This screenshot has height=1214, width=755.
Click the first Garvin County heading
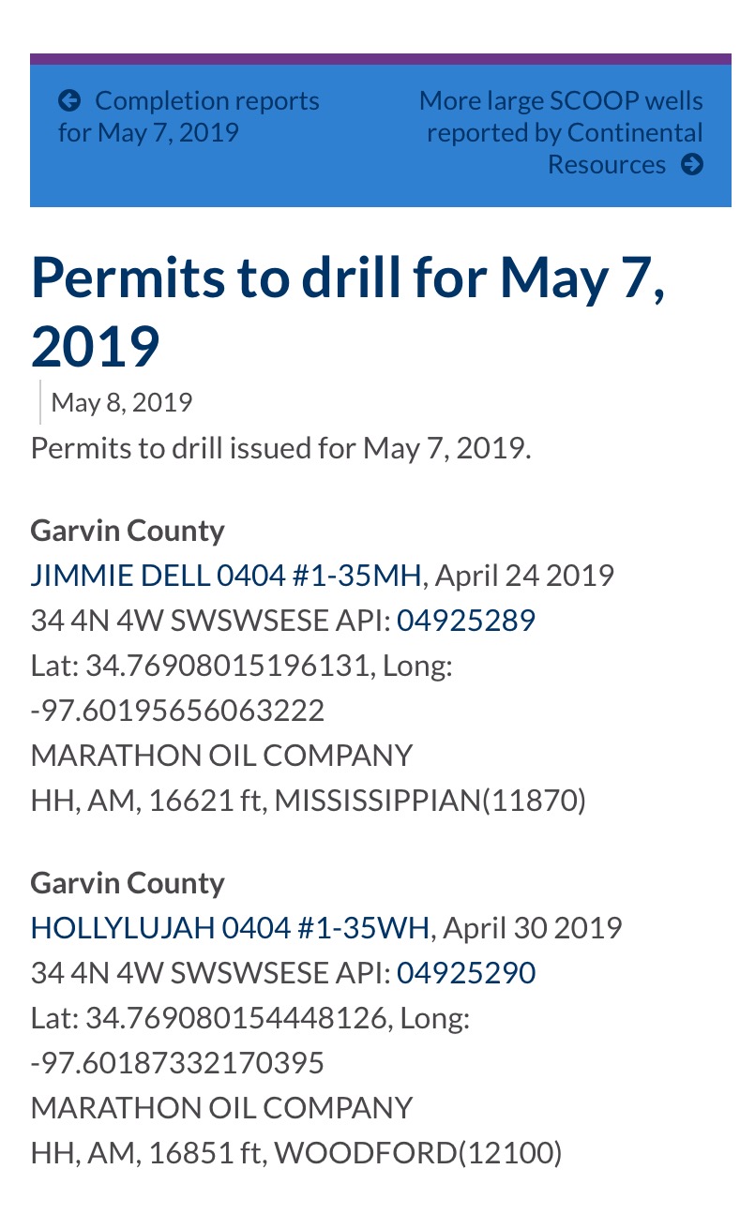coord(128,531)
